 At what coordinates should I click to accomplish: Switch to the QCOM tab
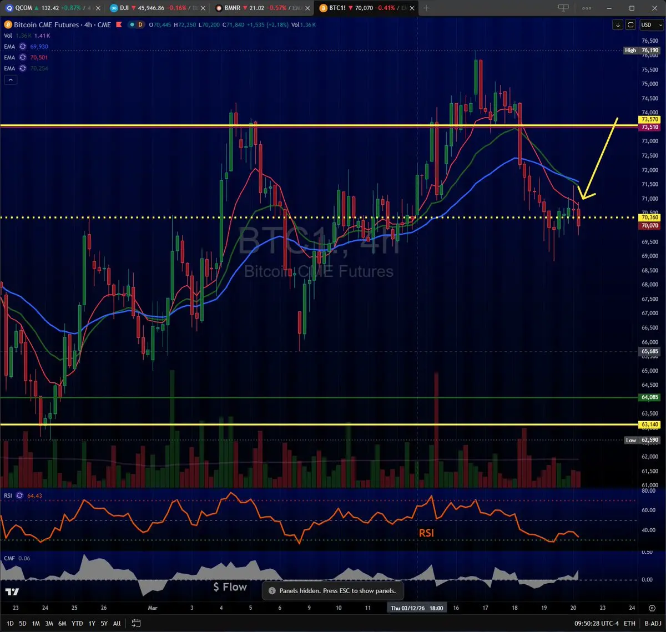[54, 8]
